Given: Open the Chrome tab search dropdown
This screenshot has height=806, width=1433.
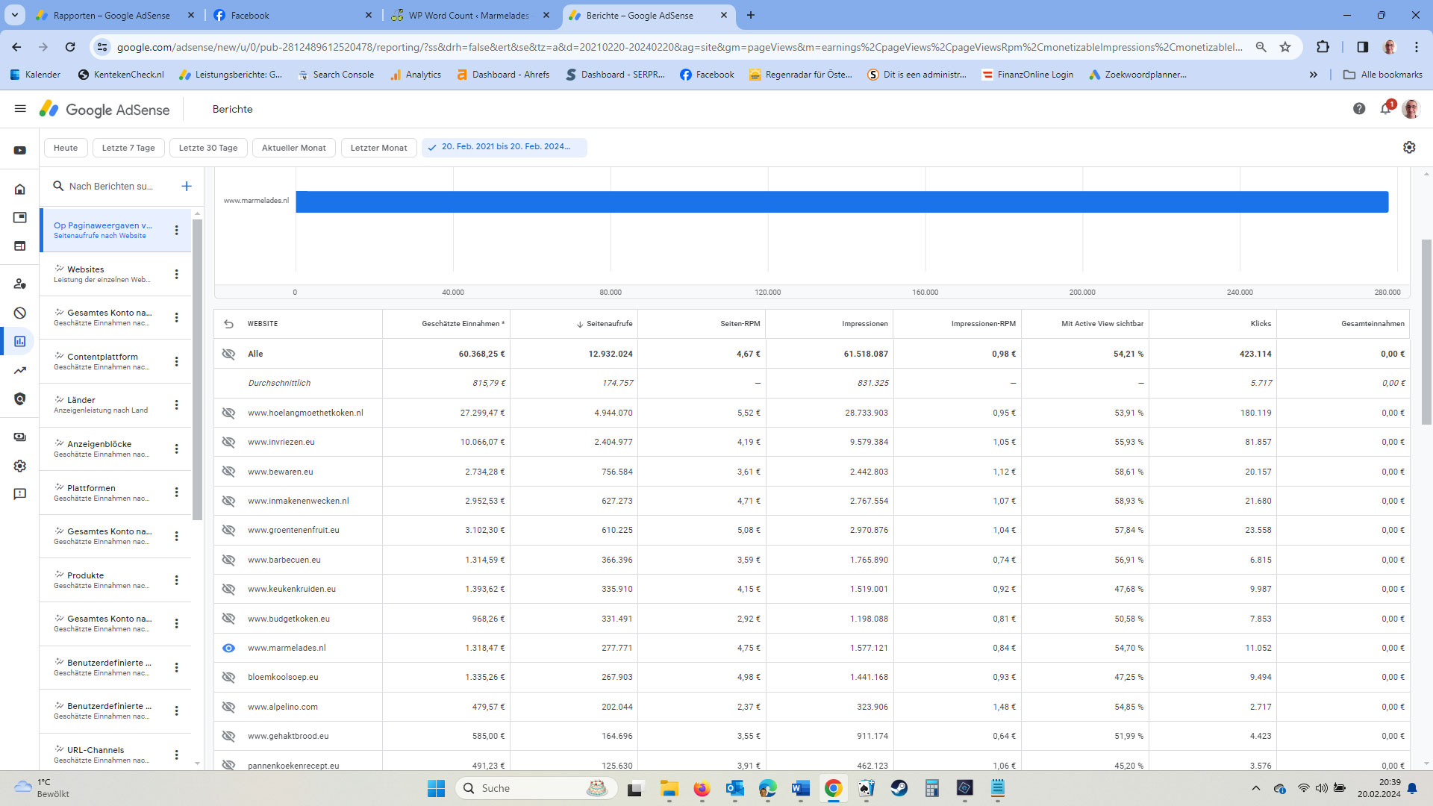Looking at the screenshot, I should 15,15.
